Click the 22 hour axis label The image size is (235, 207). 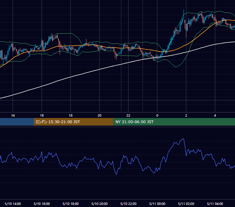coord(128,116)
